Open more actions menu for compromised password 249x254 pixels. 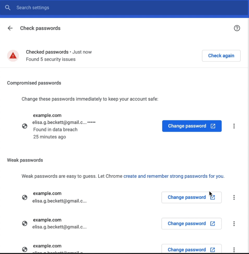coord(234,126)
